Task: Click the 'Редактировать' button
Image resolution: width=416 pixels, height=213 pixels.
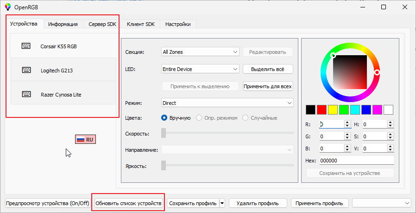Action: (x=268, y=52)
